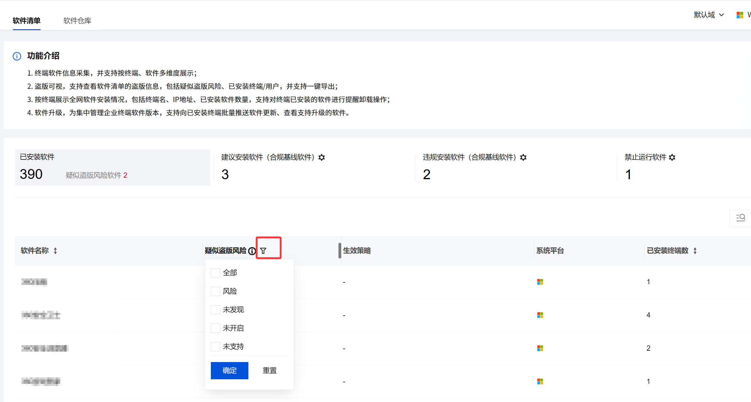The image size is (751, 402).
Task: Expand the 默认域 domain dropdown
Action: click(709, 15)
